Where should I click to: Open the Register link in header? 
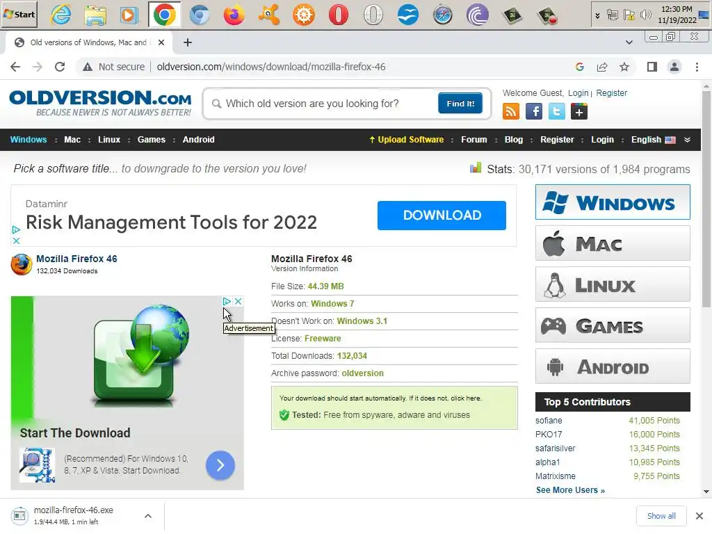(611, 92)
